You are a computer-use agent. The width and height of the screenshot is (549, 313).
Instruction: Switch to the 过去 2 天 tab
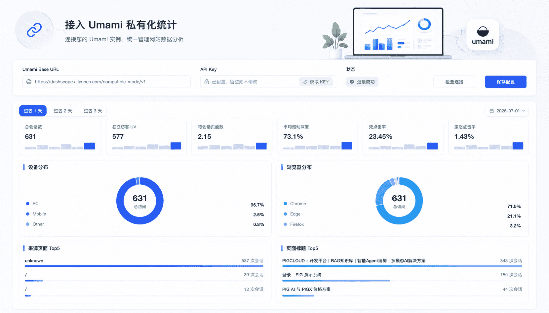click(x=63, y=111)
